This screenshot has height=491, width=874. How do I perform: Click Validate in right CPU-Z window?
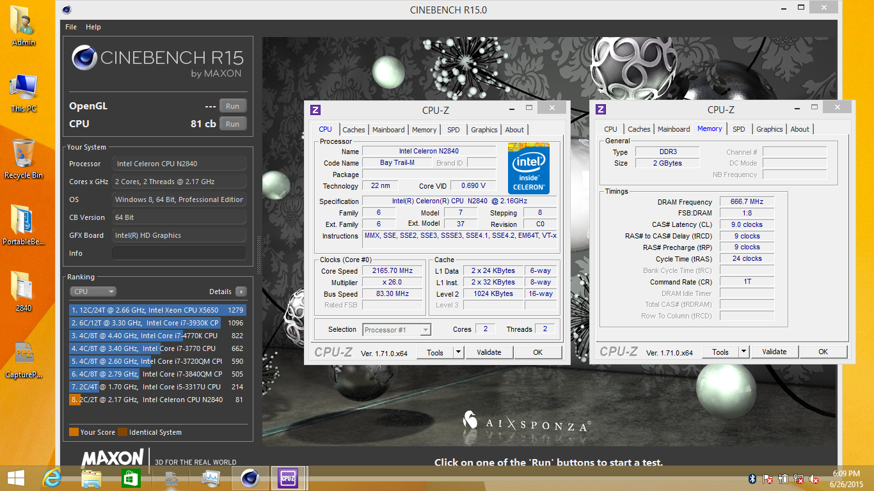pyautogui.click(x=775, y=352)
